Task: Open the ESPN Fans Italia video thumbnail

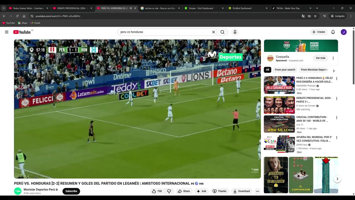Action: point(279,144)
